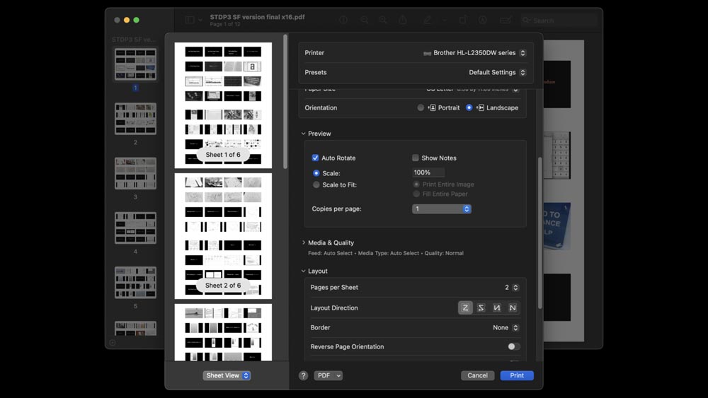708x398 pixels.
Task: Click the help question mark icon
Action: coord(303,375)
